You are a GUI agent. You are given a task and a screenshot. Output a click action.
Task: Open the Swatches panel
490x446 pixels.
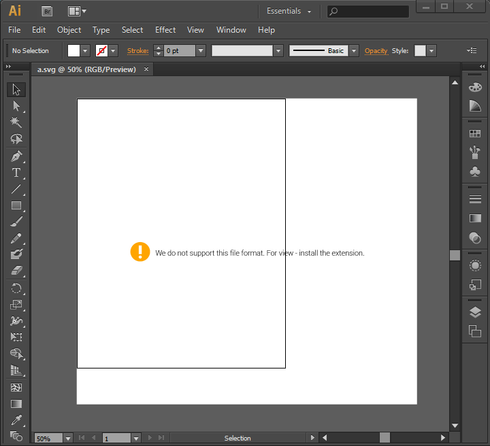[x=475, y=133]
